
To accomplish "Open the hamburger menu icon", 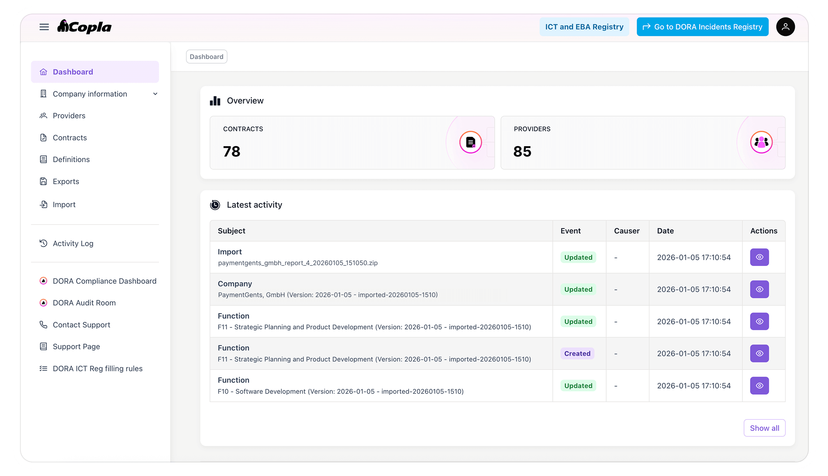I will pos(44,27).
